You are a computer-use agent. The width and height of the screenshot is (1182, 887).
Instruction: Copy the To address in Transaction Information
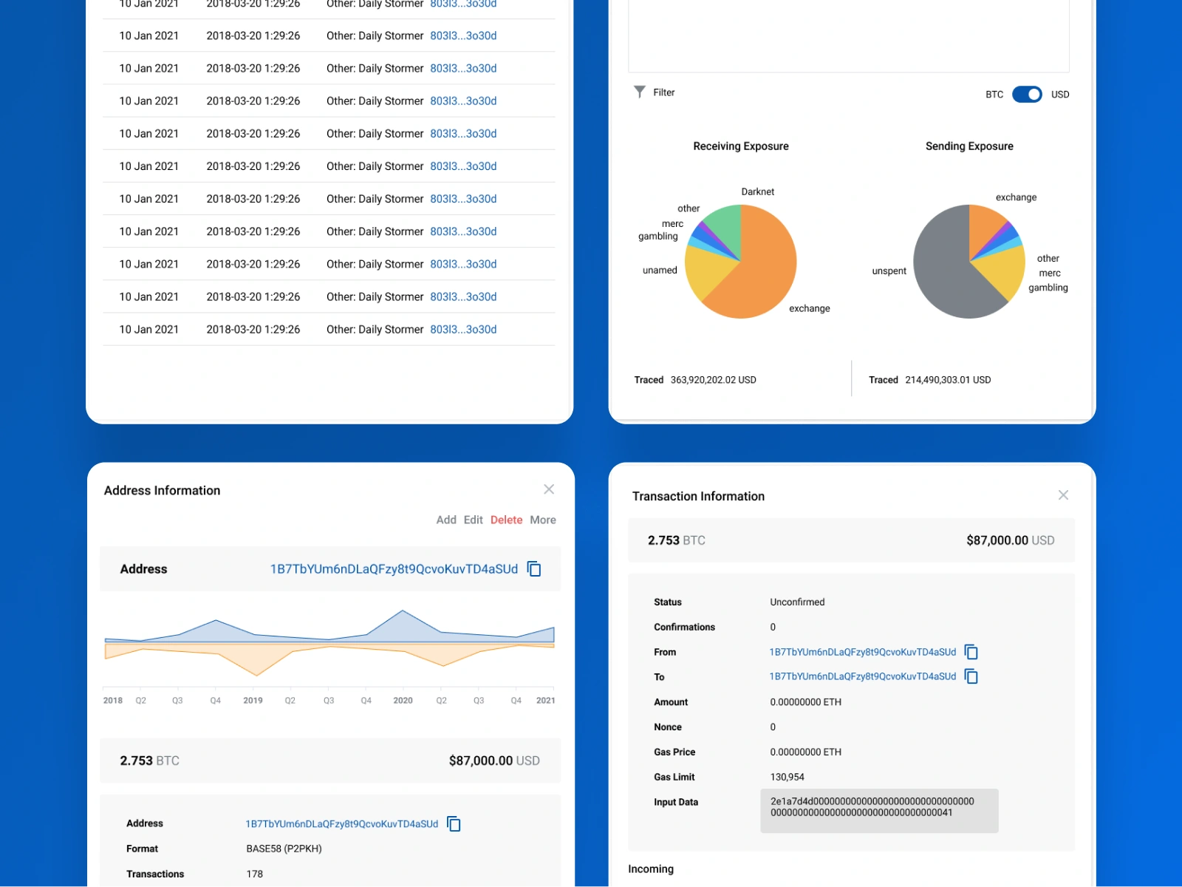click(971, 676)
